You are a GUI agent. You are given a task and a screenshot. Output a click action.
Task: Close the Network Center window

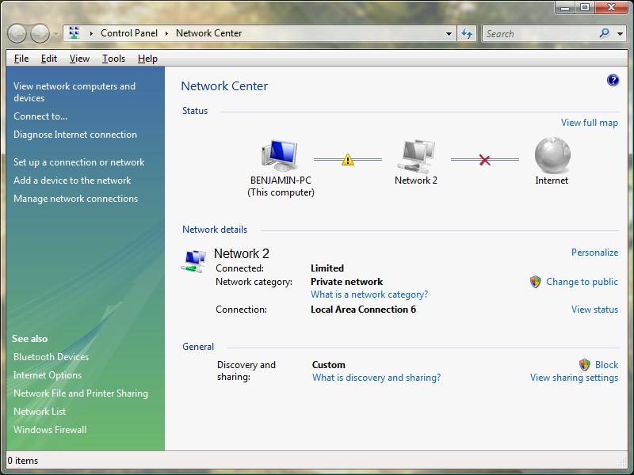tap(611, 7)
